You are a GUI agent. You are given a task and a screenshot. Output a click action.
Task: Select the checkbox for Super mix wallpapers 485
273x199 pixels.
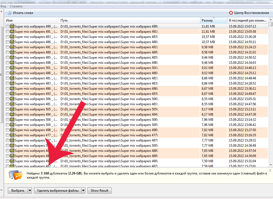pos(7,58)
